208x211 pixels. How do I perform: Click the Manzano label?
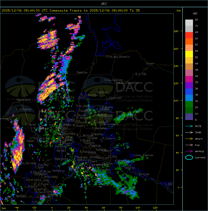pos(21,196)
